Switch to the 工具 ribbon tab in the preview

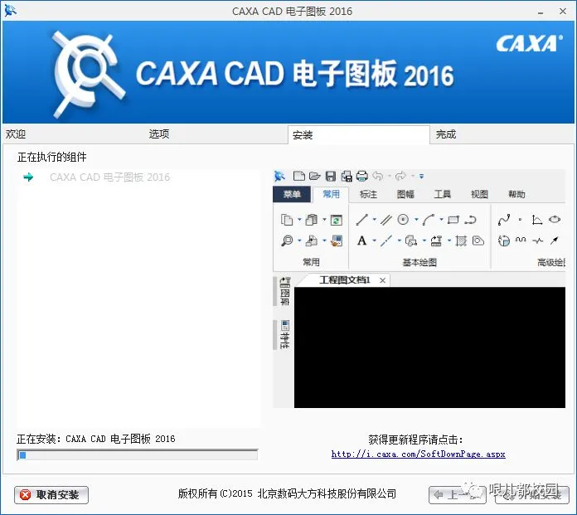(443, 194)
